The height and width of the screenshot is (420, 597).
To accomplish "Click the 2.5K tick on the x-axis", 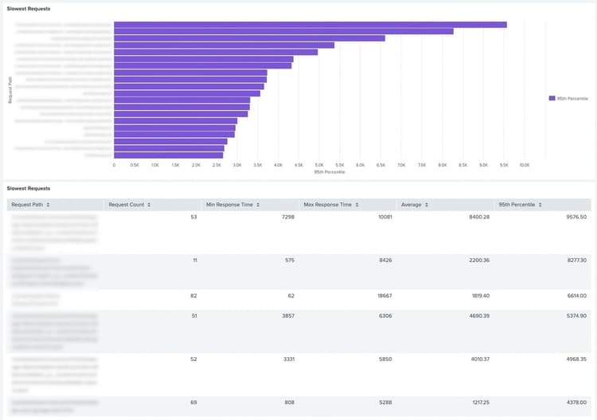I will click(x=217, y=165).
